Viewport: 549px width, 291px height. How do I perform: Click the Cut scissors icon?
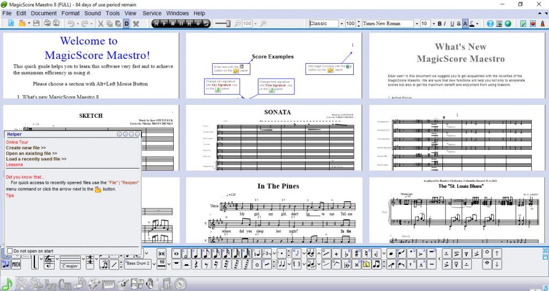(100, 24)
